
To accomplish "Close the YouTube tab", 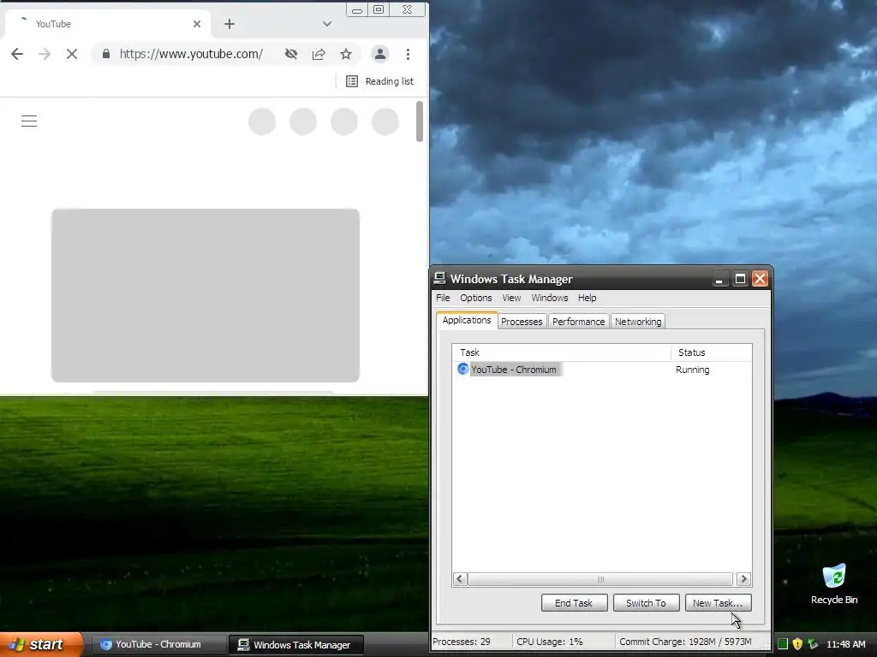I will tap(197, 24).
